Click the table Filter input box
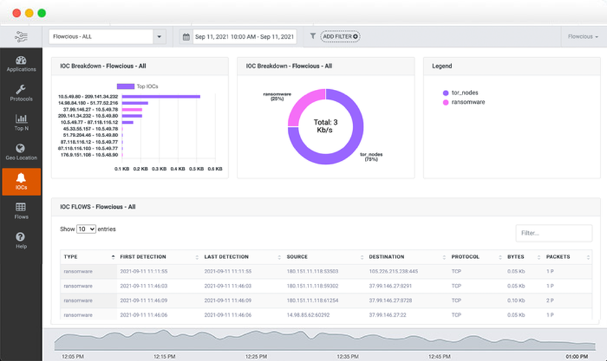 tap(554, 233)
